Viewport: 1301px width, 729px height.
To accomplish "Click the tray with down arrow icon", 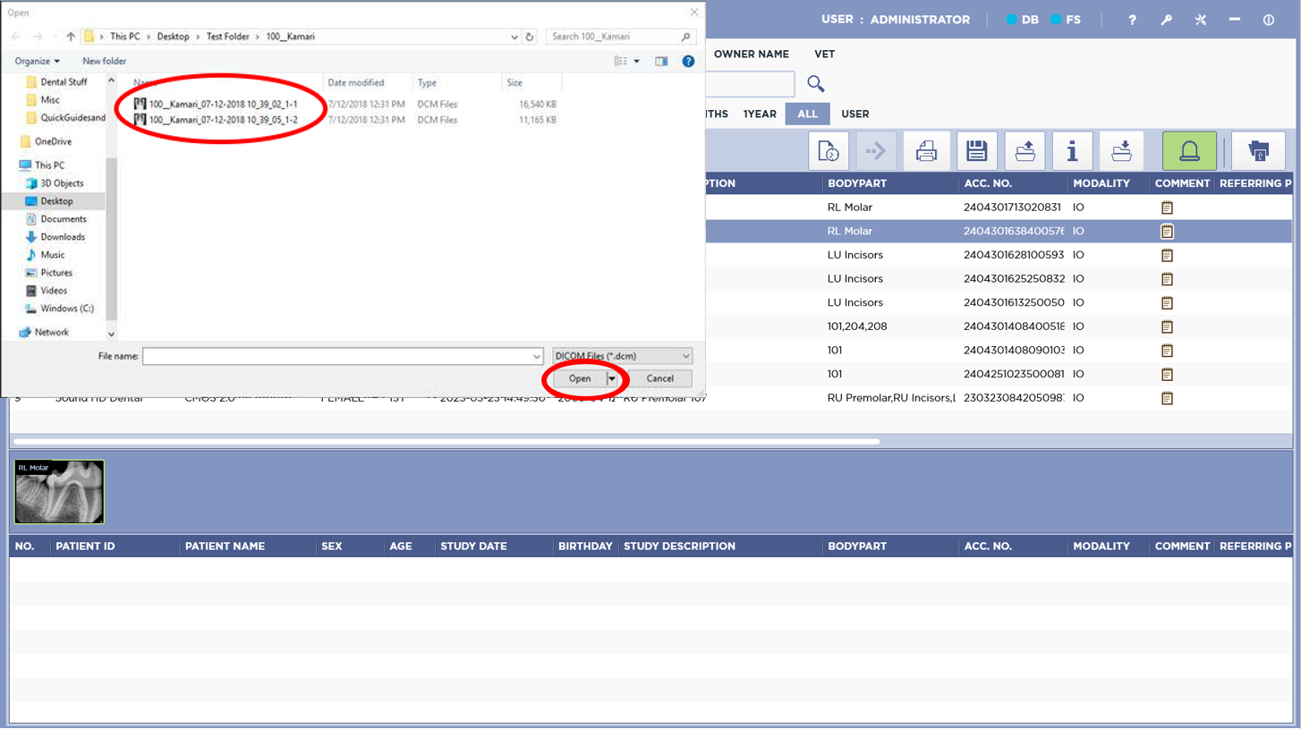I will [x=1121, y=151].
